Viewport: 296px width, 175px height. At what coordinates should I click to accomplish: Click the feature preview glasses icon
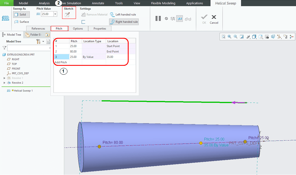click(188, 18)
